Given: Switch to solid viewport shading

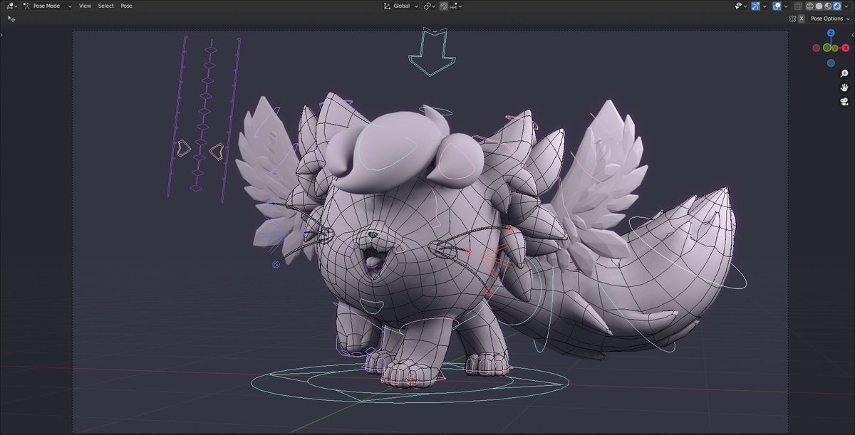Looking at the screenshot, I should pos(819,6).
